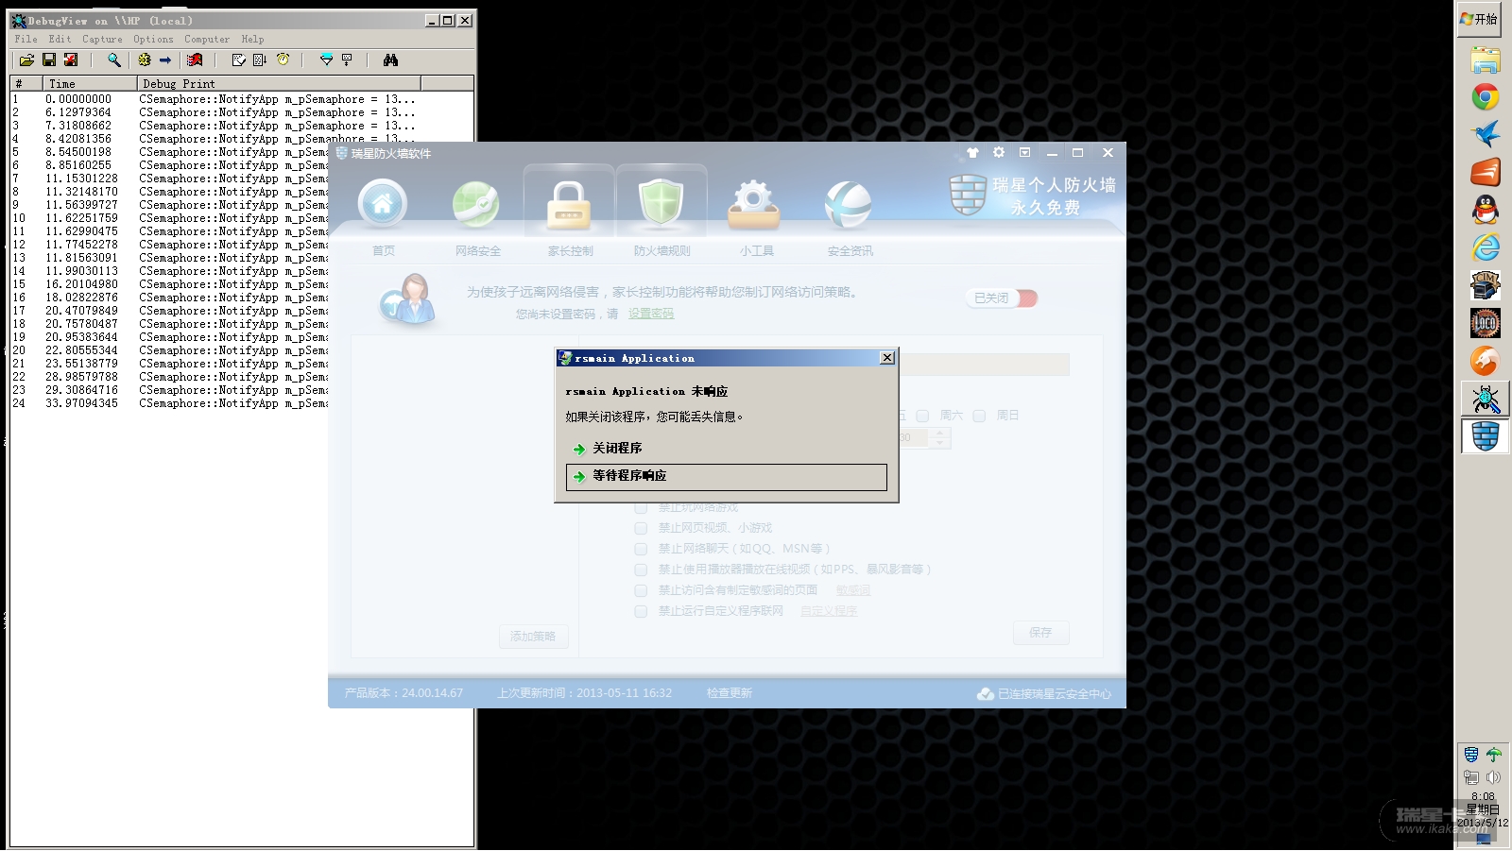This screenshot has width=1512, height=851.
Task: Open the 安全资讯 globe icon tab
Action: pos(848,204)
